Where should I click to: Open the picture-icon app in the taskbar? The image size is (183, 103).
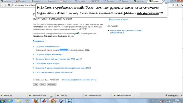pos(70,101)
